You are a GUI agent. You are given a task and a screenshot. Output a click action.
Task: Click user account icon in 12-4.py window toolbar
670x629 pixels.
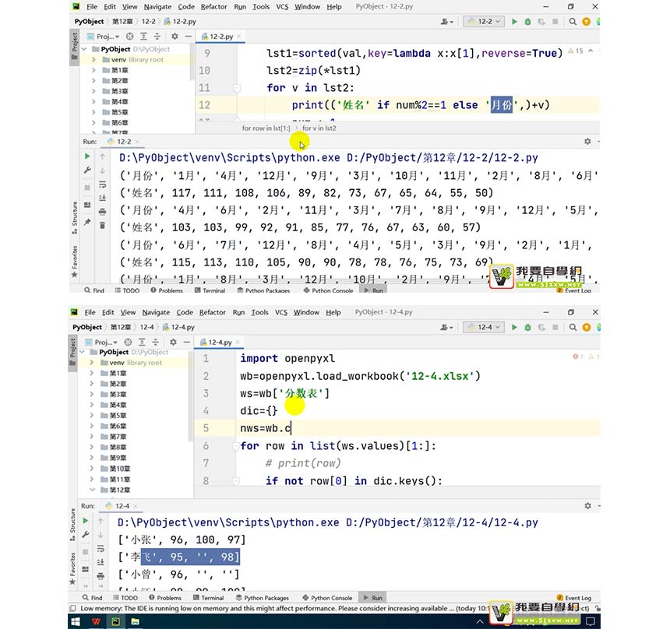pyautogui.click(x=446, y=327)
